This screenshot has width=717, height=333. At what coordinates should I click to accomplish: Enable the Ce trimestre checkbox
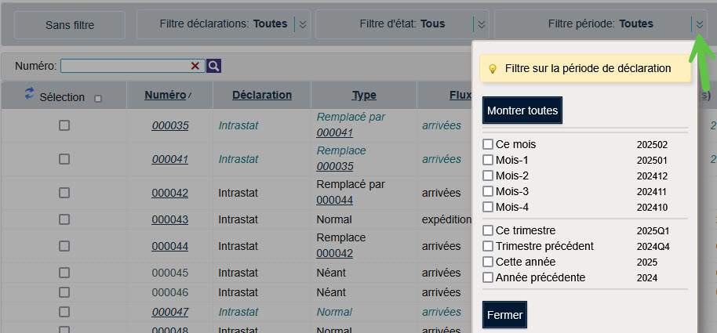tap(488, 230)
